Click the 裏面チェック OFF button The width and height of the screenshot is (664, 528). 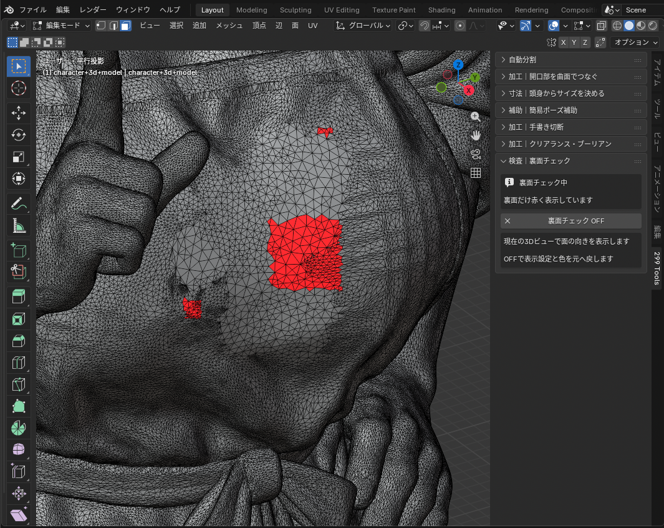[x=571, y=221]
